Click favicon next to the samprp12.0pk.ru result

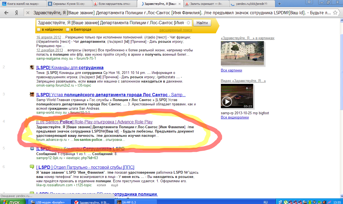pos(32,148)
